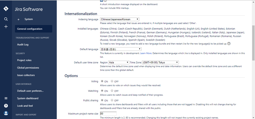This screenshot has height=119, width=255.
Task: Open the Time Zone dropdown showing Tokyo
Action: point(160,62)
